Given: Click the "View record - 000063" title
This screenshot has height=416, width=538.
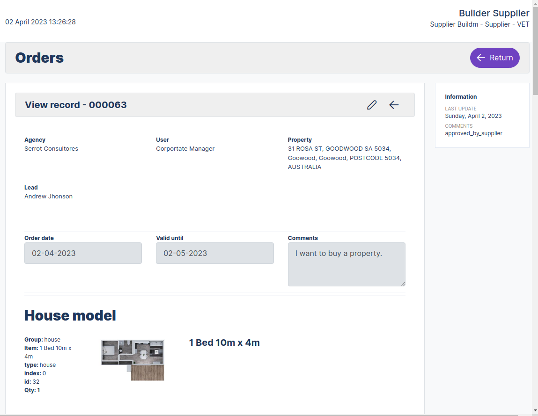Looking at the screenshot, I should 76,105.
